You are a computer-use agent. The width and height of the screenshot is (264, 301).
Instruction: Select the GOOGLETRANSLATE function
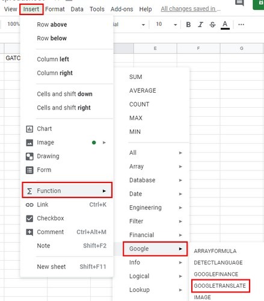(220, 285)
